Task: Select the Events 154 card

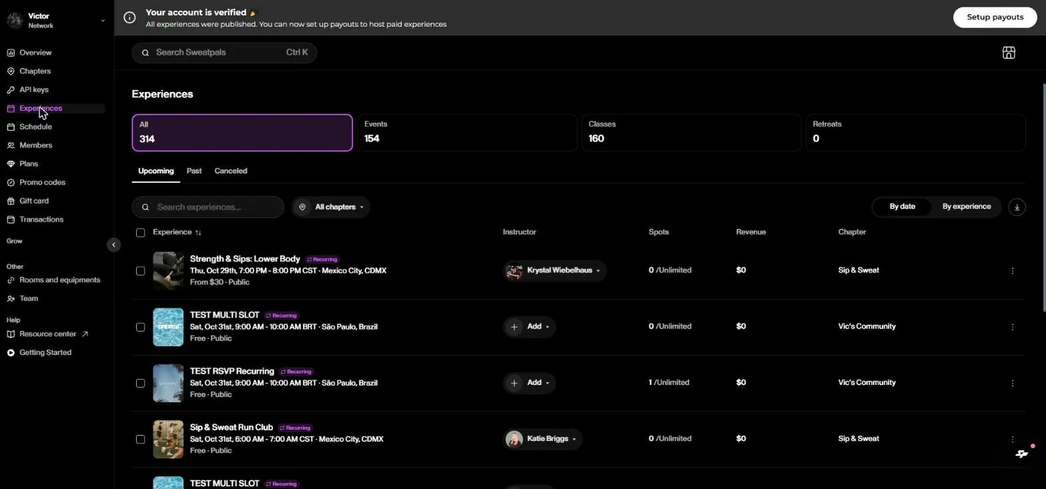Action: point(467,133)
